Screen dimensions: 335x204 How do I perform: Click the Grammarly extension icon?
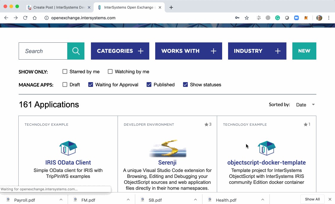278,18
